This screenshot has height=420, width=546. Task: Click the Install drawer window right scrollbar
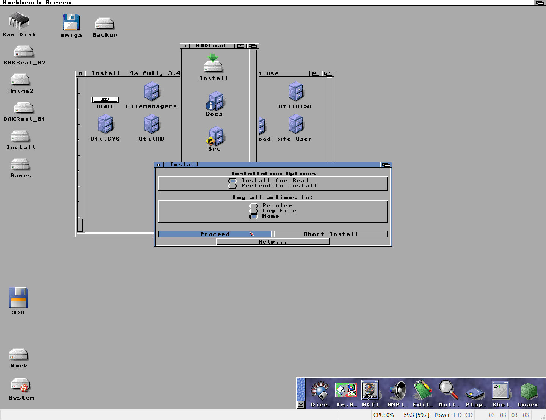coord(329,120)
